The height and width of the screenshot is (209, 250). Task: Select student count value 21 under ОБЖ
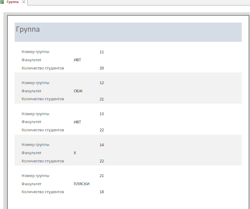(x=102, y=99)
